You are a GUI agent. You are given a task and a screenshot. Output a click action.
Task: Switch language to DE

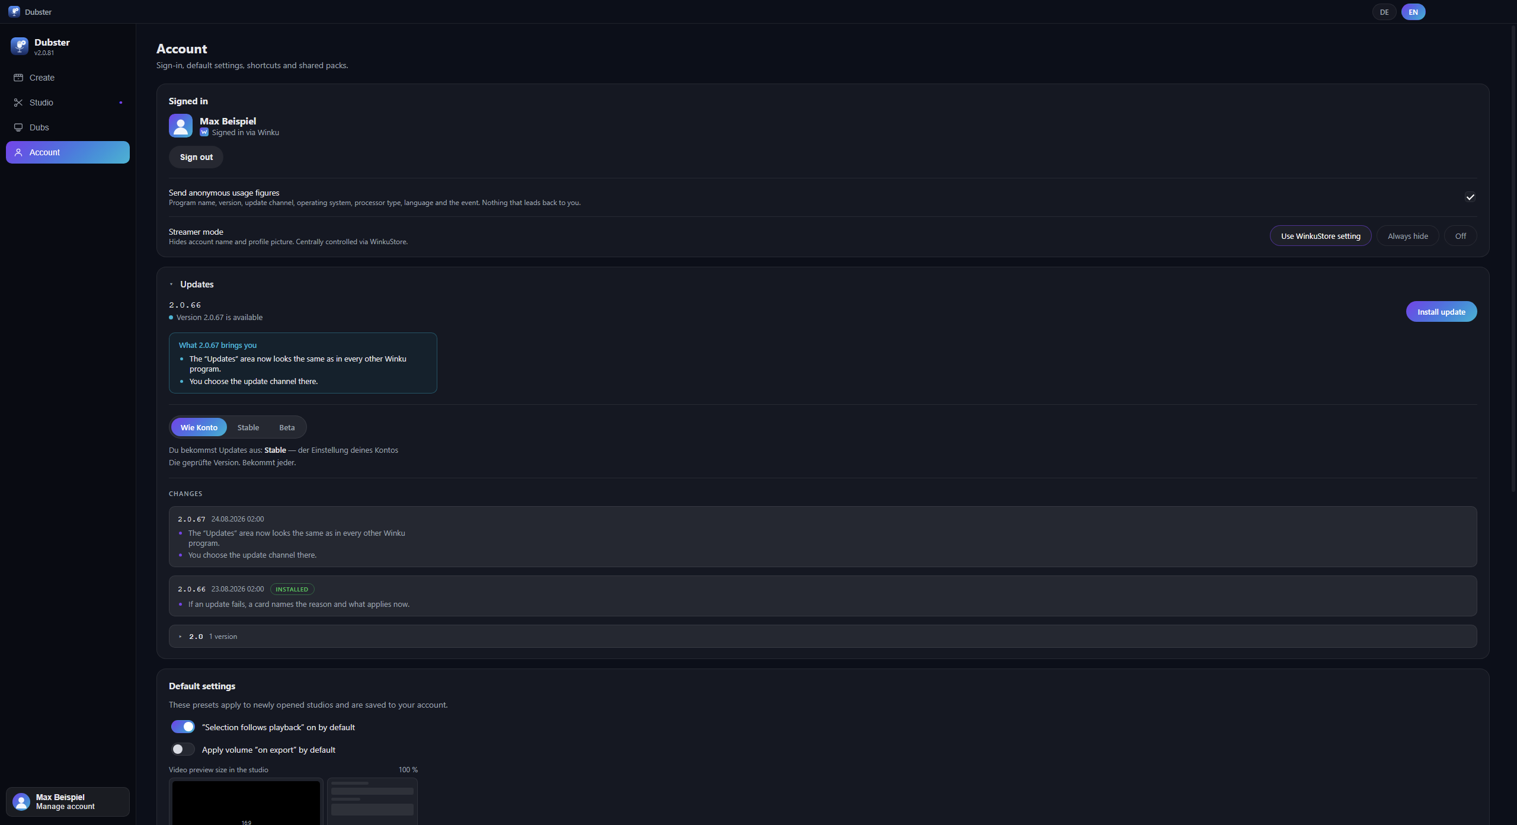1384,12
